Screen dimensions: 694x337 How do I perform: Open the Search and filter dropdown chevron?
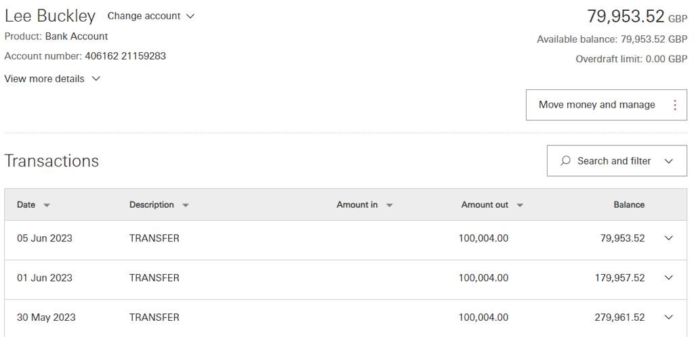click(x=669, y=161)
